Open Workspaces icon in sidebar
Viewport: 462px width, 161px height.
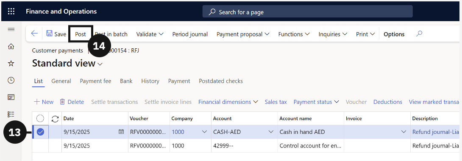click(11, 97)
